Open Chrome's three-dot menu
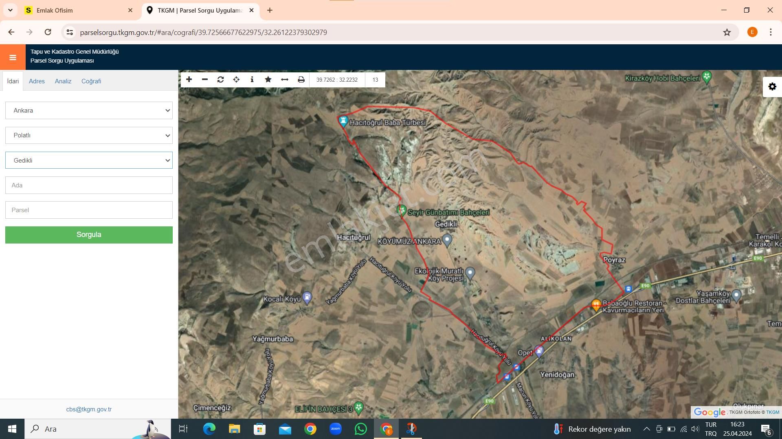This screenshot has width=782, height=439. [771, 32]
